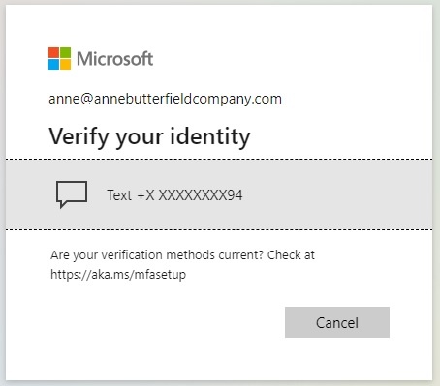
Task: Choose Text +X XXXXXXXX94 verification option
Action: [219, 194]
